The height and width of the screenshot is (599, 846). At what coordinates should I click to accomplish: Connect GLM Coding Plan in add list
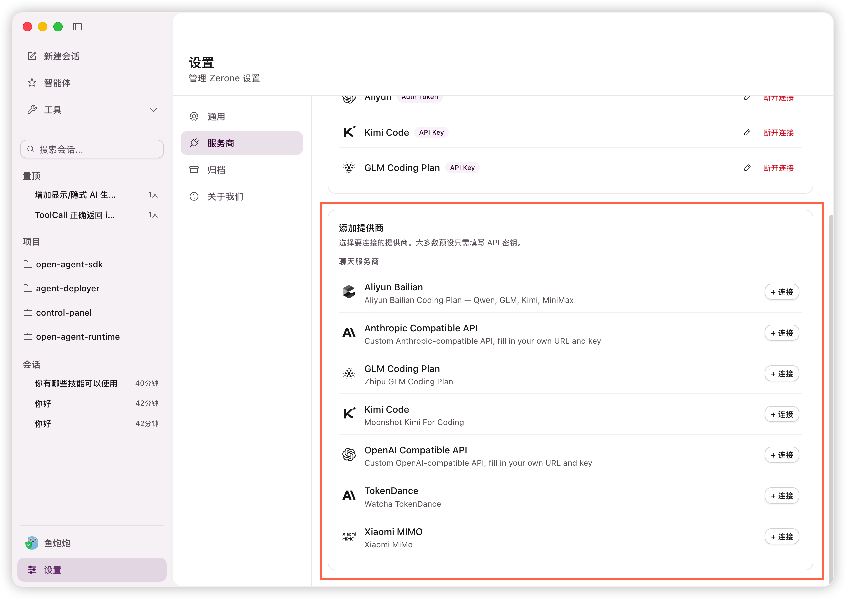point(782,374)
